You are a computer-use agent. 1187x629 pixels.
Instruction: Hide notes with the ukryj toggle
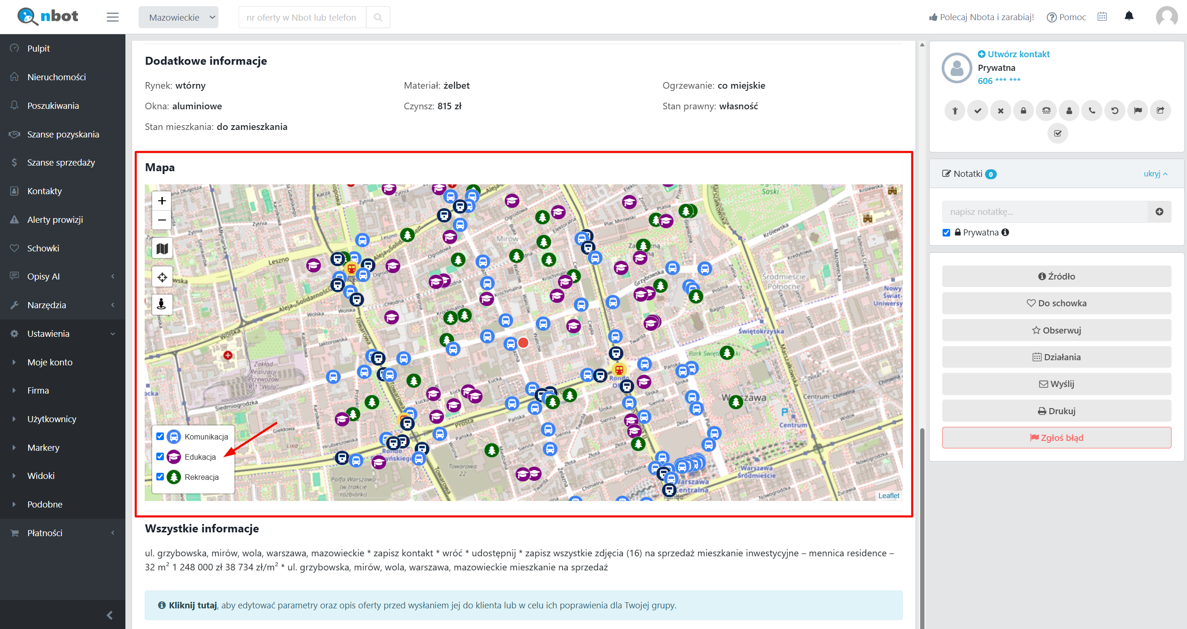click(x=1156, y=174)
